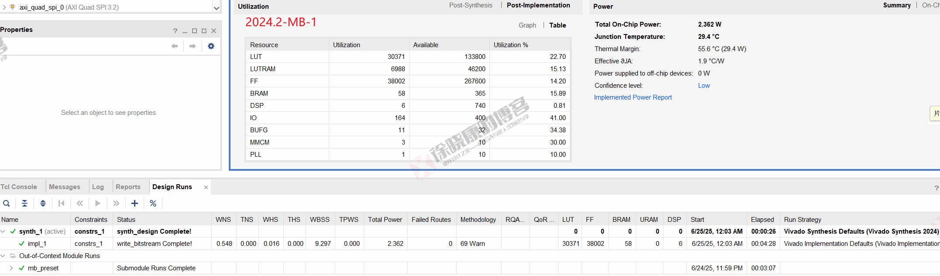The height and width of the screenshot is (276, 940).
Task: Switch to Tcl Console tab
Action: pos(19,187)
